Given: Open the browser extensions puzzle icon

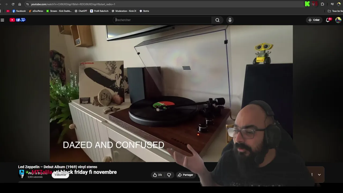Looking at the screenshot, I should [x=322, y=4].
